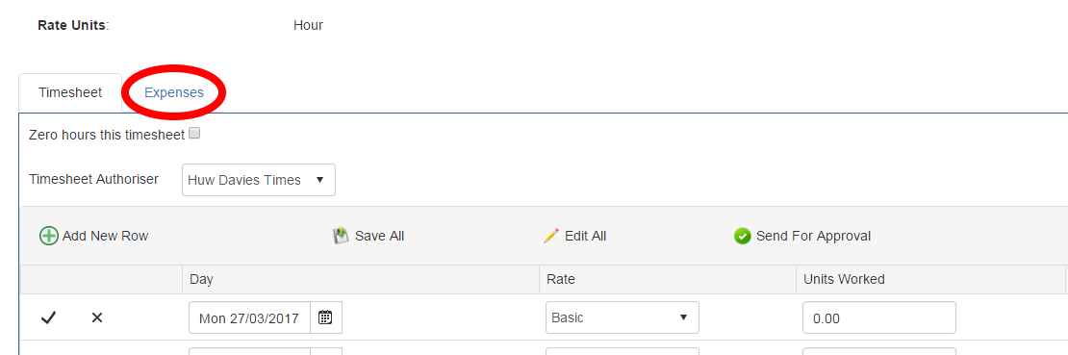
Task: Cancel the row with the X icon
Action: click(97, 317)
